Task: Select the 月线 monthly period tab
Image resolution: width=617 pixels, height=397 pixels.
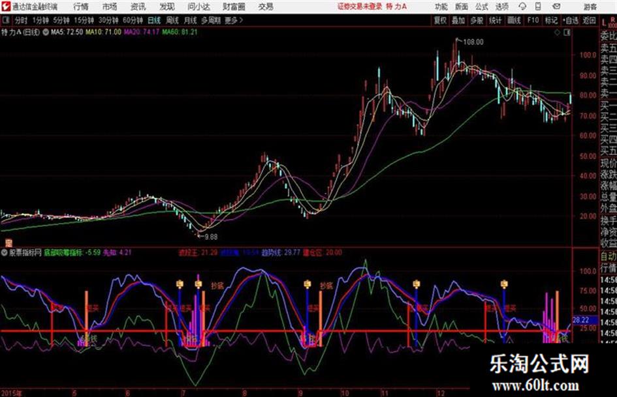Action: click(191, 20)
